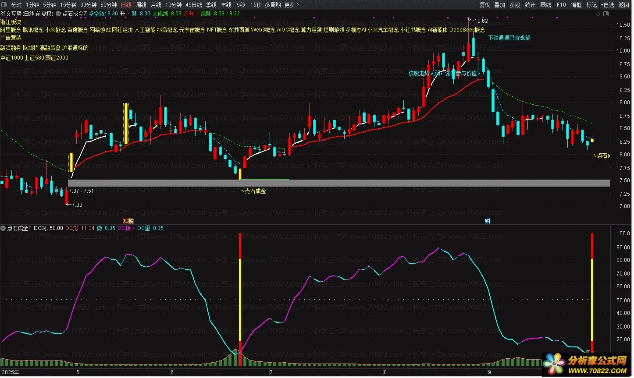634x378 pixels.
Task: Click the 大成线: 8.59 indicator value
Action: click(x=167, y=14)
